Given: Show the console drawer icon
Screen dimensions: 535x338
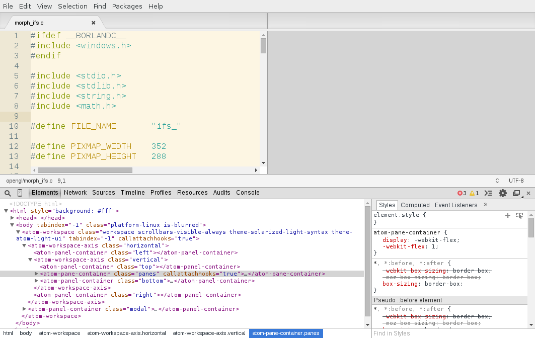Looking at the screenshot, I should click(x=488, y=193).
